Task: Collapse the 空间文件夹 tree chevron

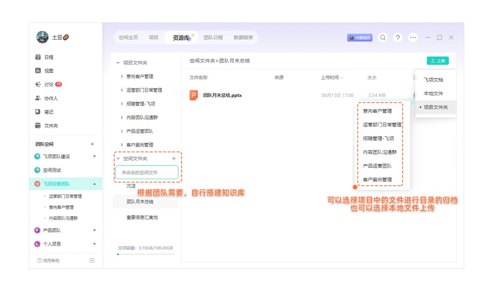Action: point(118,159)
